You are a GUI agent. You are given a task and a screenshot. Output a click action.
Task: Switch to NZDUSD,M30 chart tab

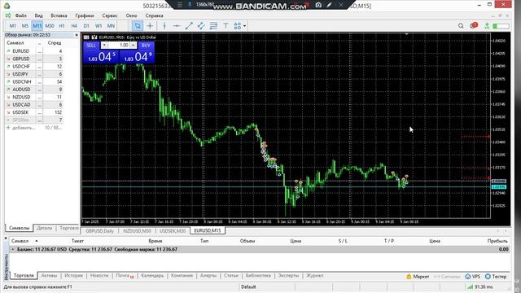pyautogui.click(x=137, y=230)
